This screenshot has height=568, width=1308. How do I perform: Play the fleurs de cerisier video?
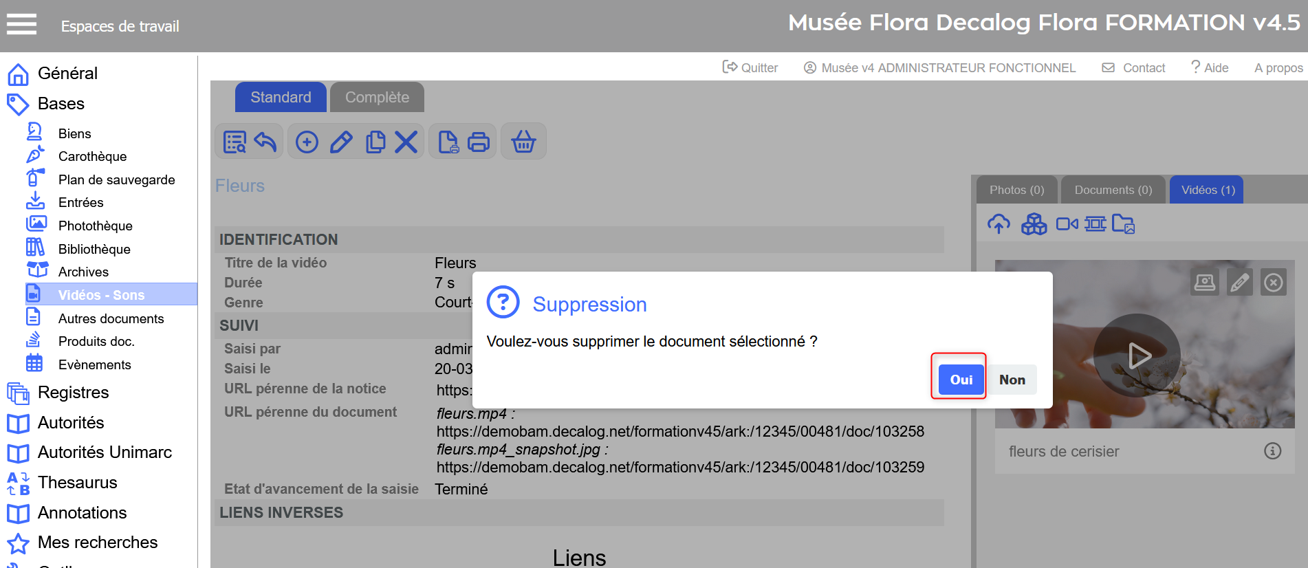1137,356
